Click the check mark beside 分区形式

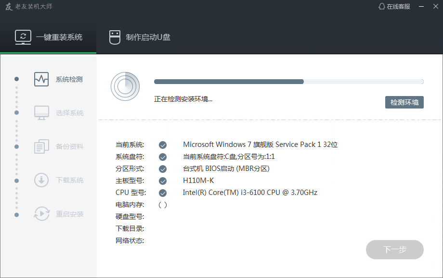[x=163, y=169]
